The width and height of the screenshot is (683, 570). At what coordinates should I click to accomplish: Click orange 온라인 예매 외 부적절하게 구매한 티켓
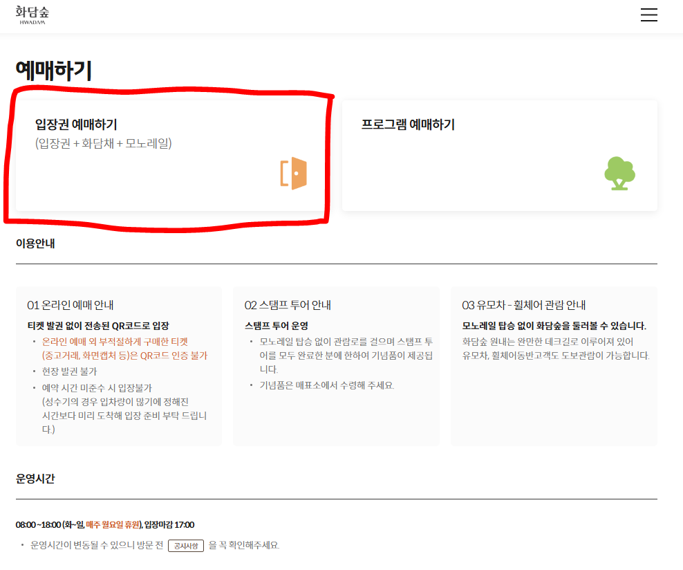(x=115, y=342)
